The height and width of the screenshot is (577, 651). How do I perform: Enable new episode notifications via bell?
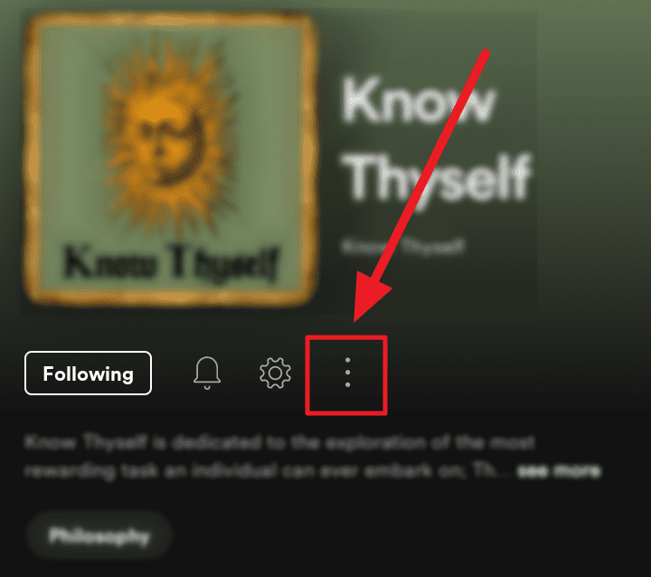click(207, 373)
